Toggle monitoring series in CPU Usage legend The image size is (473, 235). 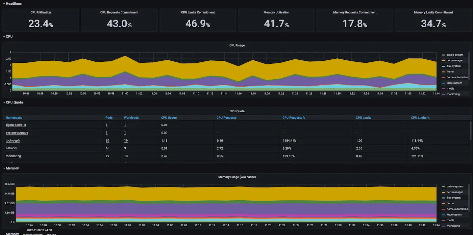pos(453,94)
